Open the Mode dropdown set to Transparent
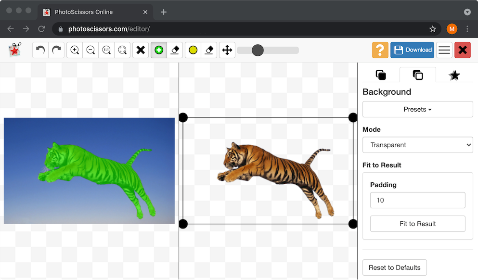This screenshot has width=478, height=280. pyautogui.click(x=417, y=145)
